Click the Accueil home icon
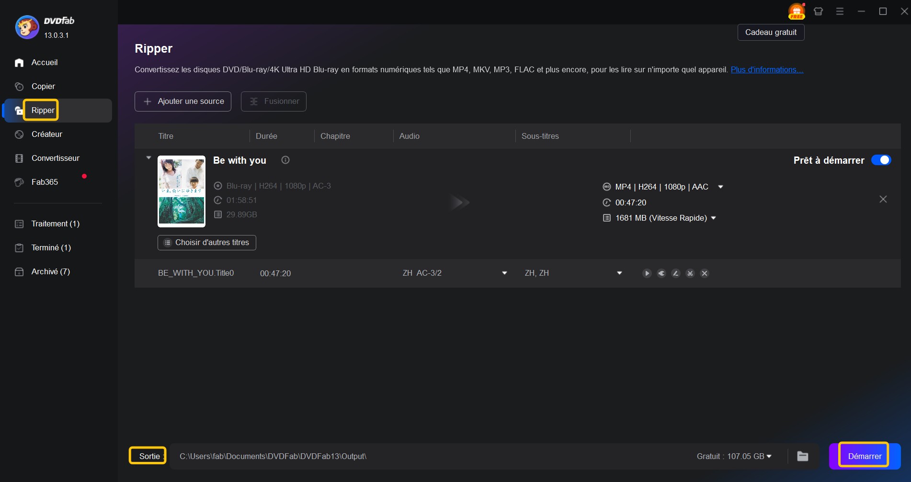 point(19,63)
